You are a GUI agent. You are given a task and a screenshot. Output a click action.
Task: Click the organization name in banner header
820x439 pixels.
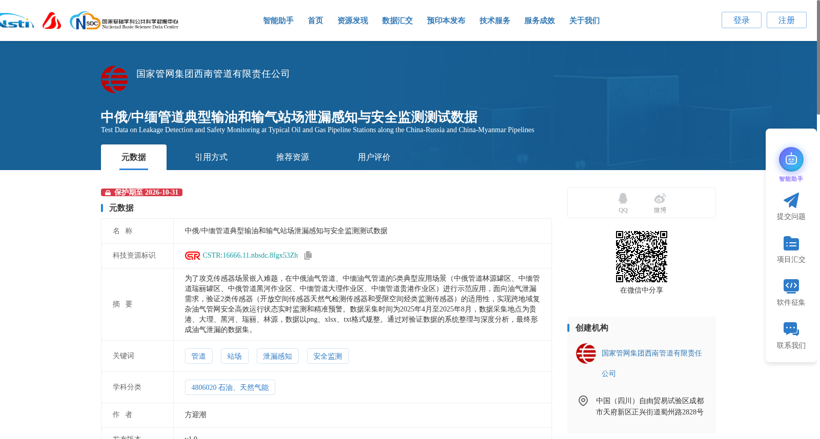(x=213, y=74)
